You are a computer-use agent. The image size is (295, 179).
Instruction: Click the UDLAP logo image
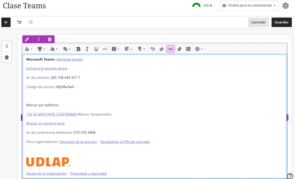pos(48,162)
